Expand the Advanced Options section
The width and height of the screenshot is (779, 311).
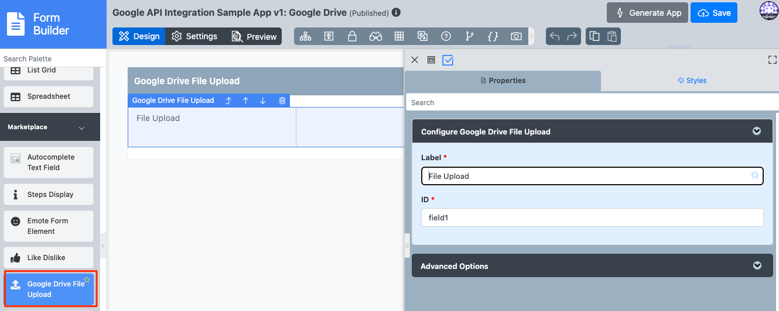coord(757,266)
